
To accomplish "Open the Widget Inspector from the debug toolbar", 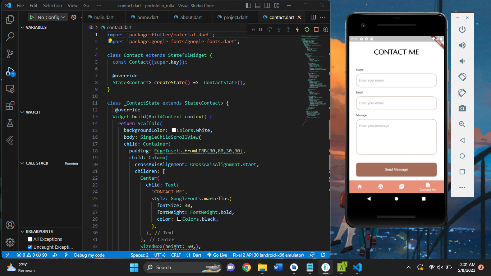I will [325, 30].
